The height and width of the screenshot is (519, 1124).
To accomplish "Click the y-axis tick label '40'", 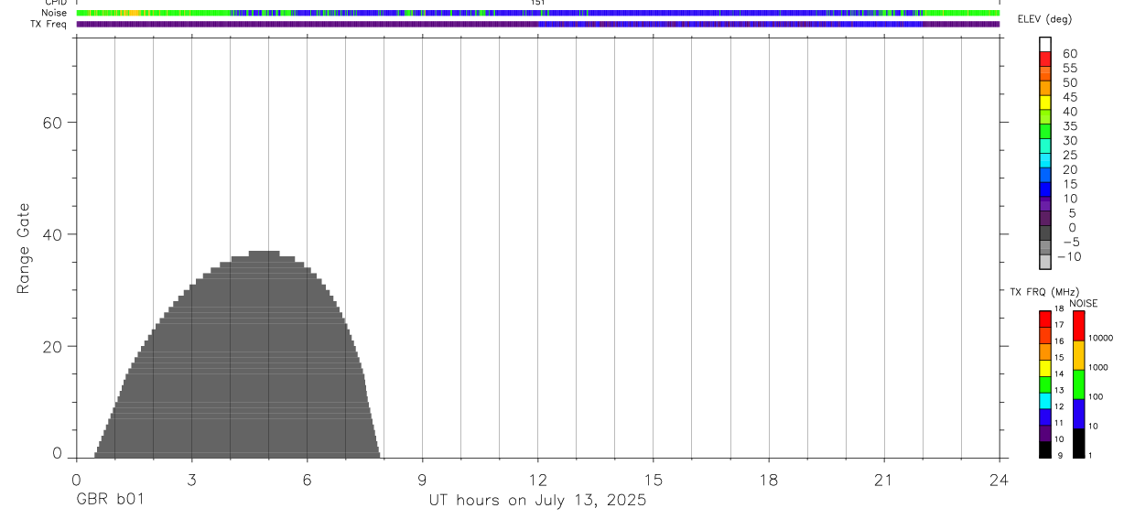I will tap(52, 234).
